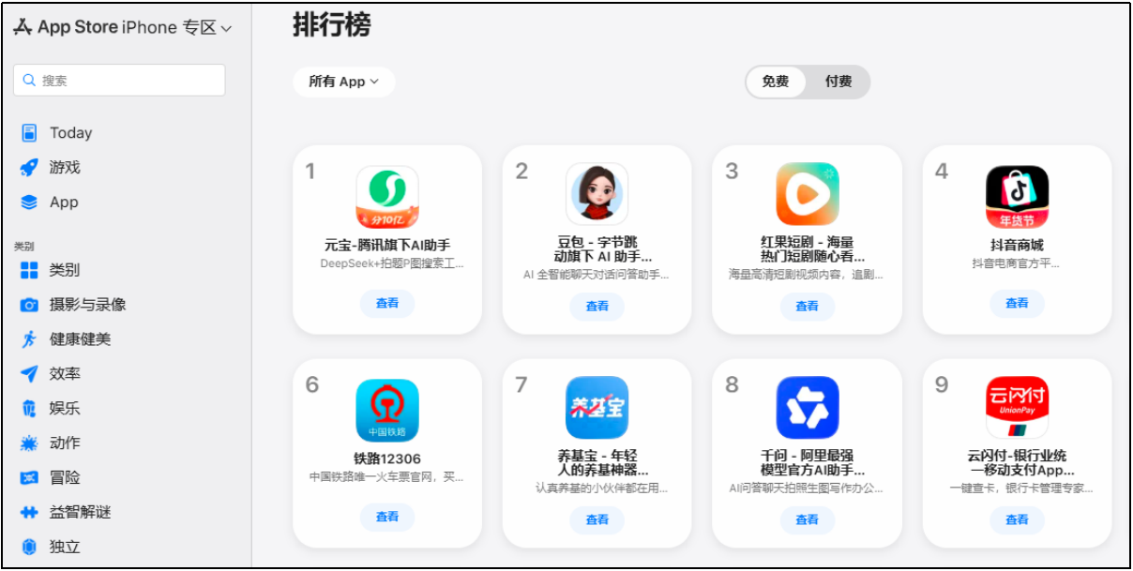
Task: Expand the 所有 App filter dropdown
Action: [x=344, y=82]
